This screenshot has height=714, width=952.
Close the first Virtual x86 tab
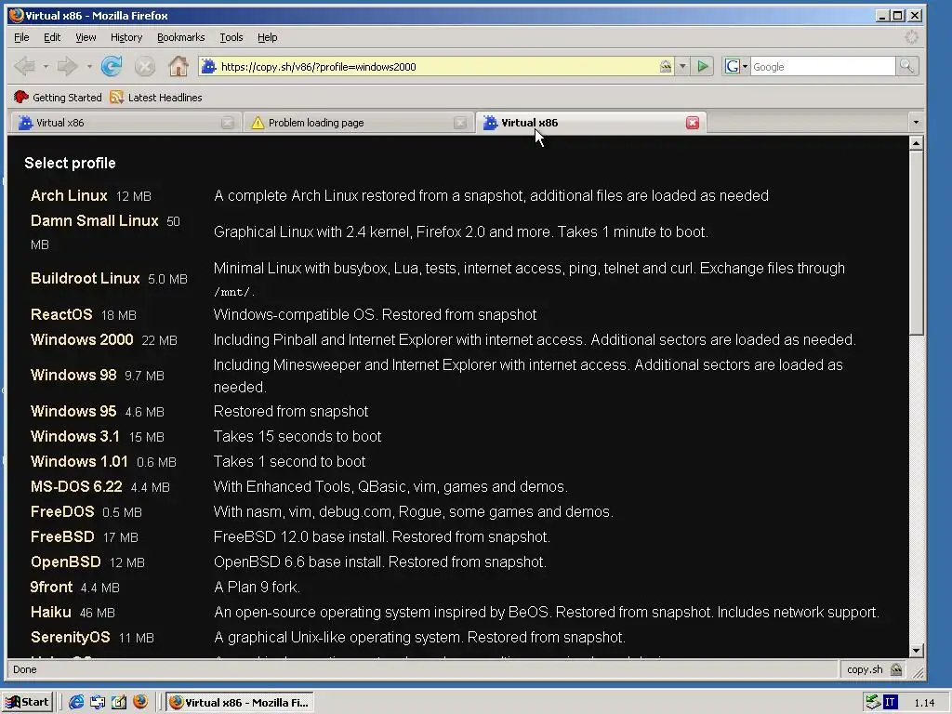point(228,123)
